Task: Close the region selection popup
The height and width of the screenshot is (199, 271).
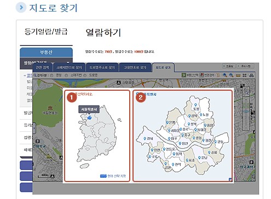Action: tap(230, 180)
